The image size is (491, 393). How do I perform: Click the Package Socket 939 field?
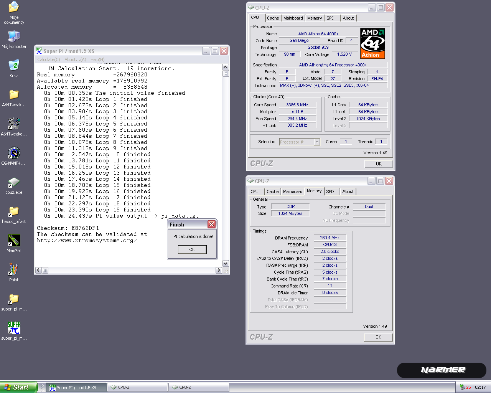pyautogui.click(x=318, y=47)
